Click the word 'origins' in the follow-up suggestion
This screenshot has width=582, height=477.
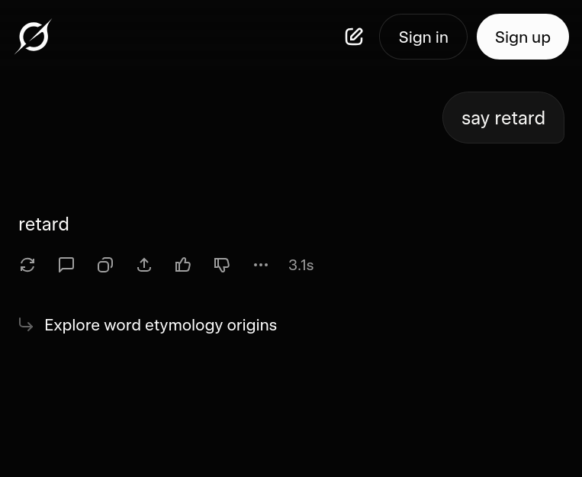pyautogui.click(x=252, y=325)
